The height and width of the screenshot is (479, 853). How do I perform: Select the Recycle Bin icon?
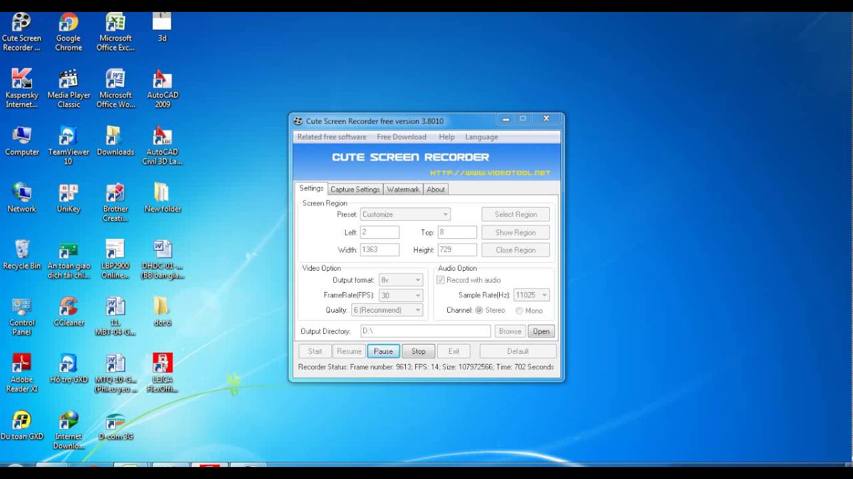click(21, 255)
